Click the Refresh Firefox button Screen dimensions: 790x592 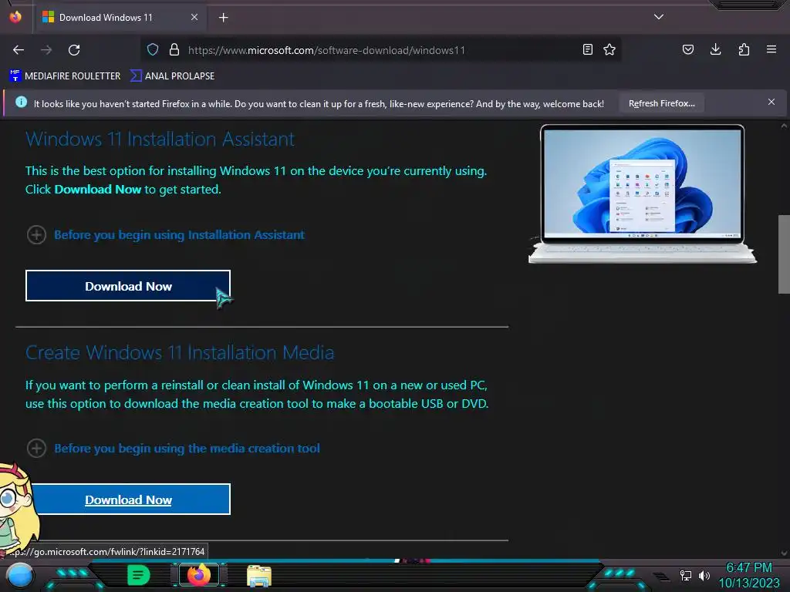click(661, 103)
